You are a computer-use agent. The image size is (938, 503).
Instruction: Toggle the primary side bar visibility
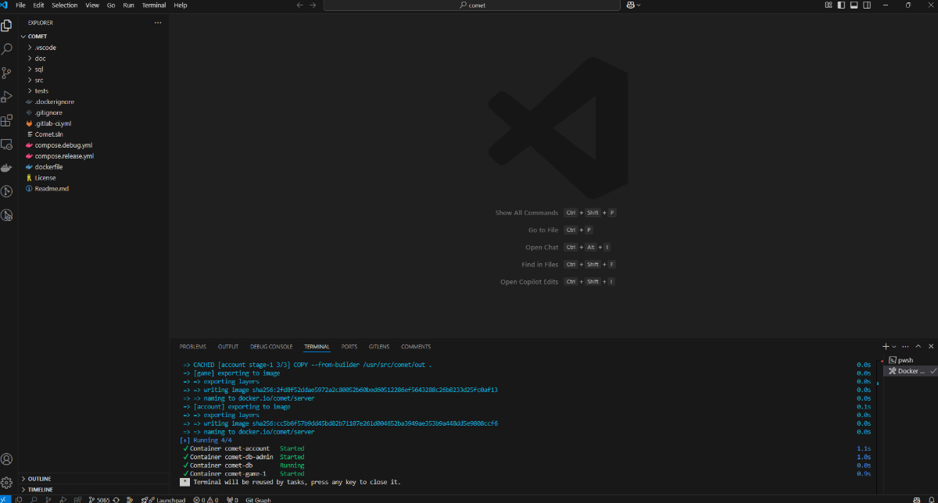841,5
